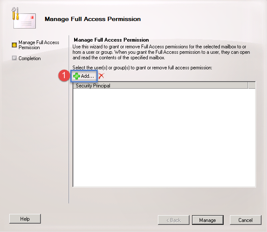The image size is (267, 232).
Task: Sort by Security Principal column header
Action: click(x=160, y=85)
